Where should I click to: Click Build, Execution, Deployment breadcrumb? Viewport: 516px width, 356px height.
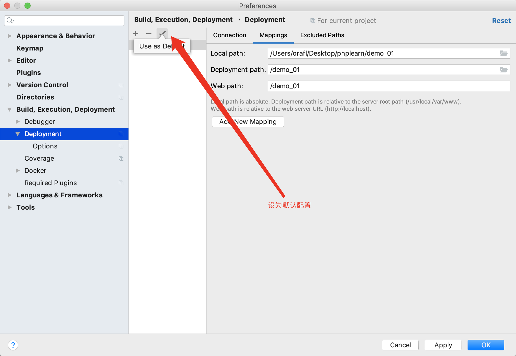[183, 20]
